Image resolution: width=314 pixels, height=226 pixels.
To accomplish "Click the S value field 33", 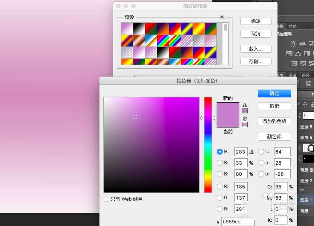I will point(241,163).
